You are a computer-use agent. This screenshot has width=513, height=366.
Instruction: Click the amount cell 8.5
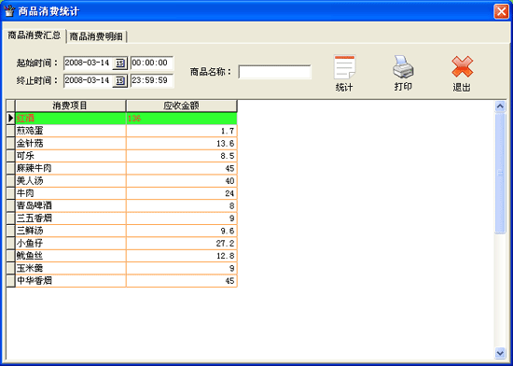(182, 156)
